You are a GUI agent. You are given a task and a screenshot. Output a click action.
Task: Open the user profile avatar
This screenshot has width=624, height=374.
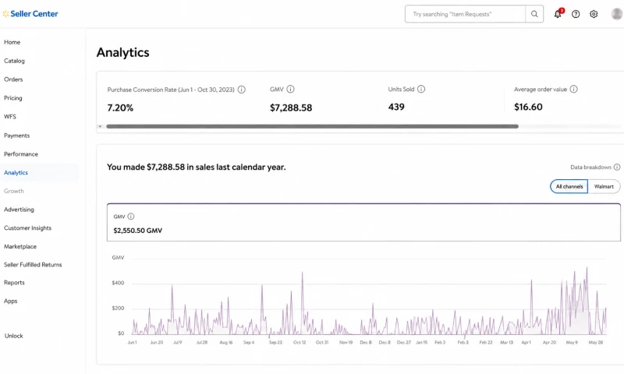tap(617, 14)
